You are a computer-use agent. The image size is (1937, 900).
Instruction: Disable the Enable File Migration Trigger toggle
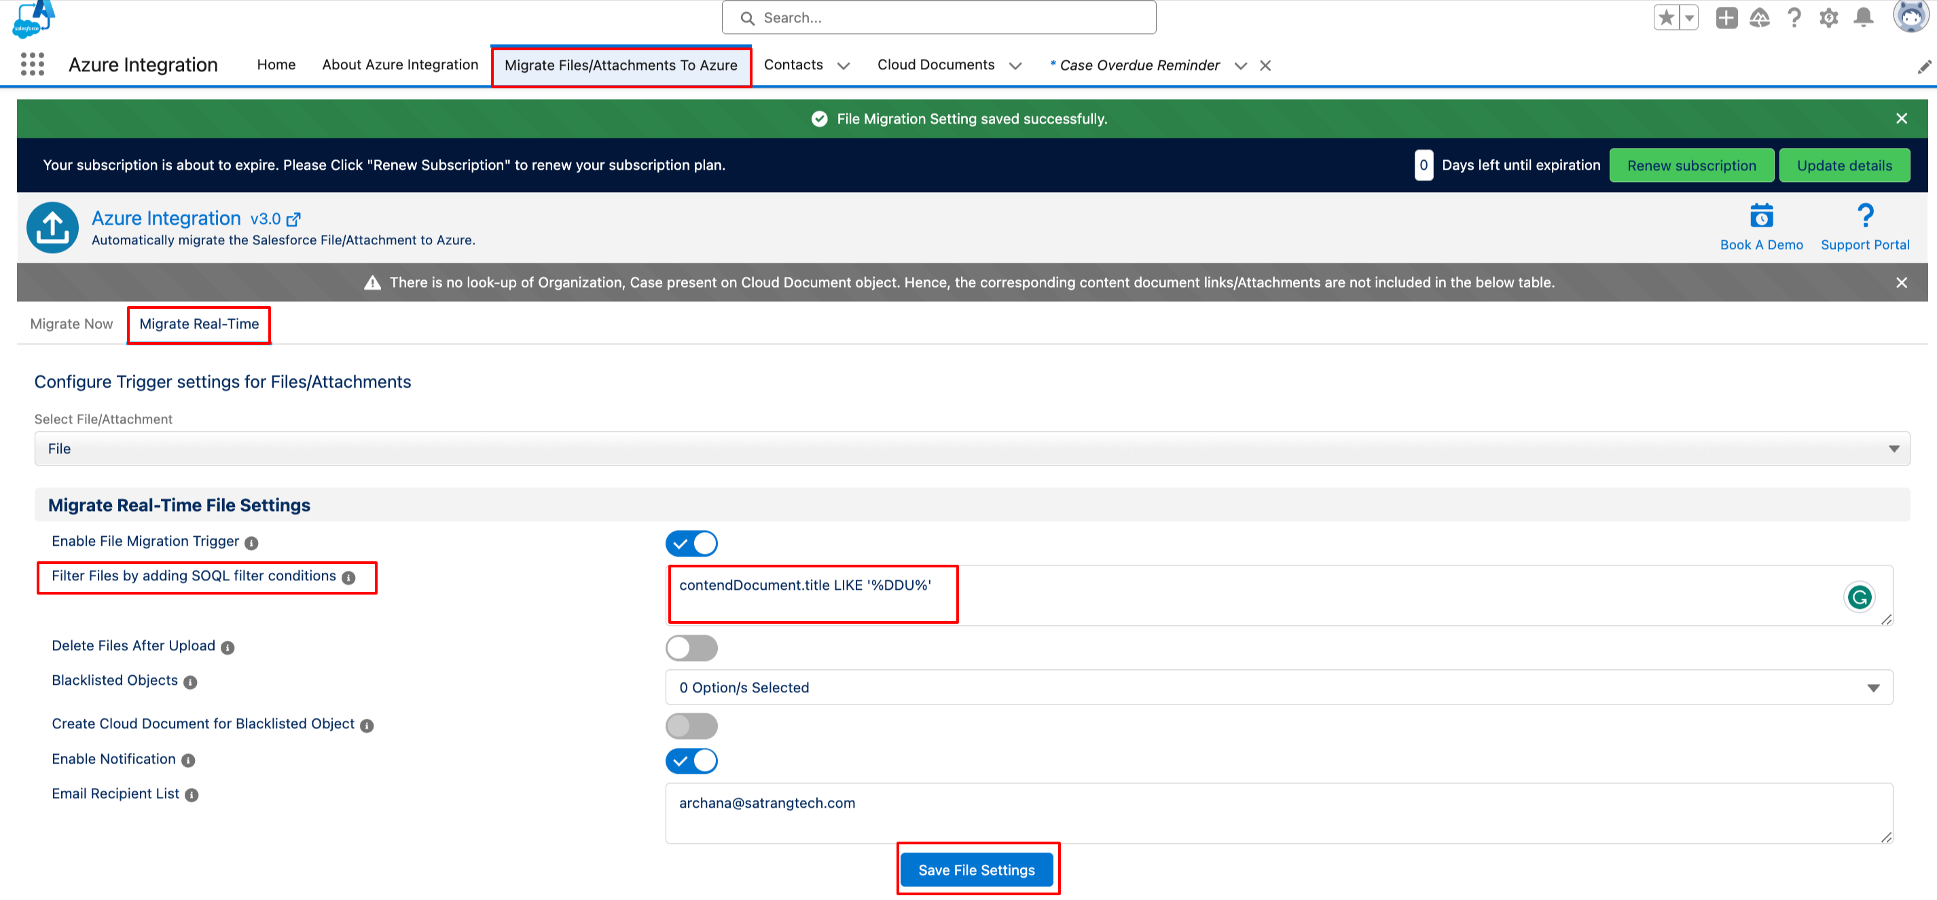[x=691, y=543]
